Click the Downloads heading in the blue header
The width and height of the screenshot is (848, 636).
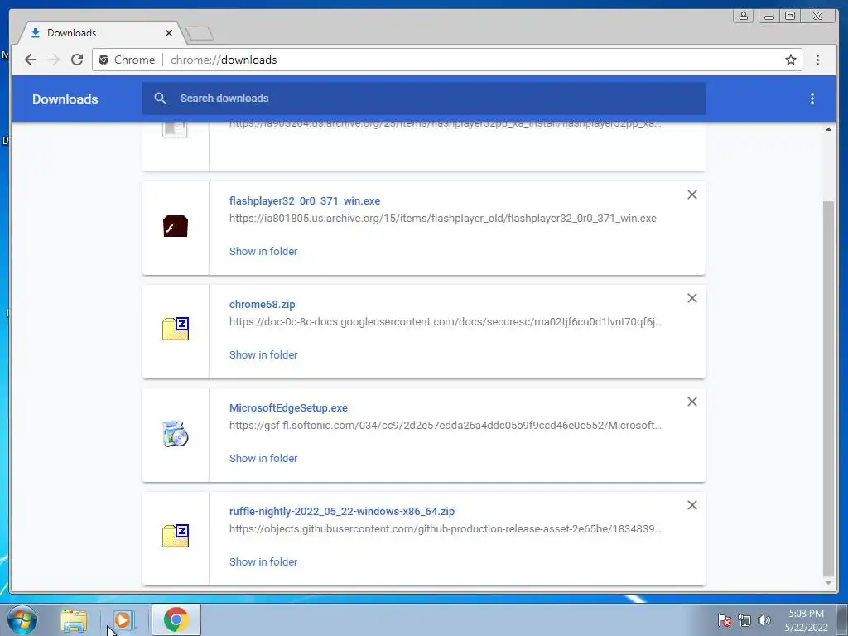(65, 99)
